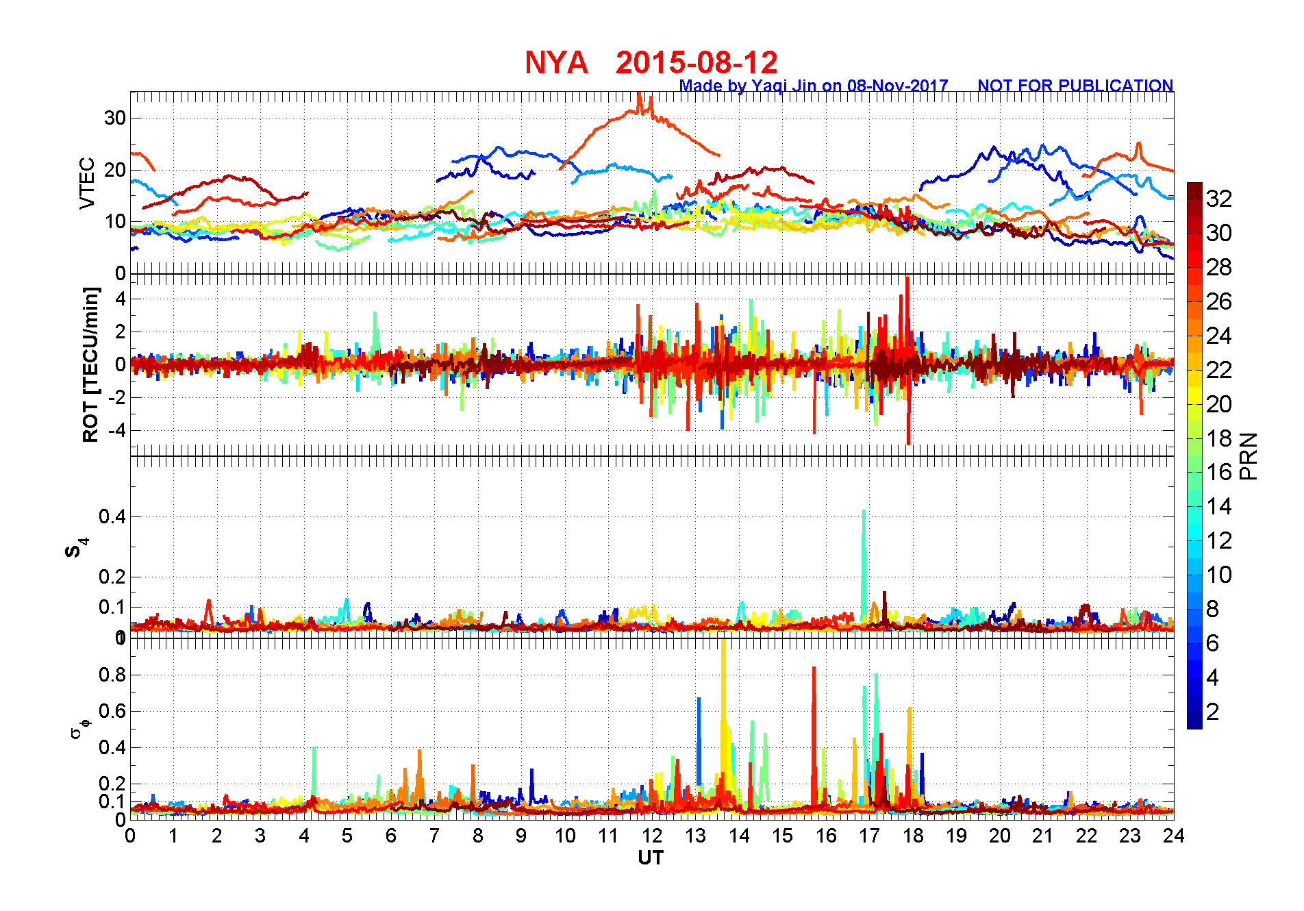Screen dimensions: 1304x911
Task: Click the "24" tick on the UT axis
Action: [1173, 836]
